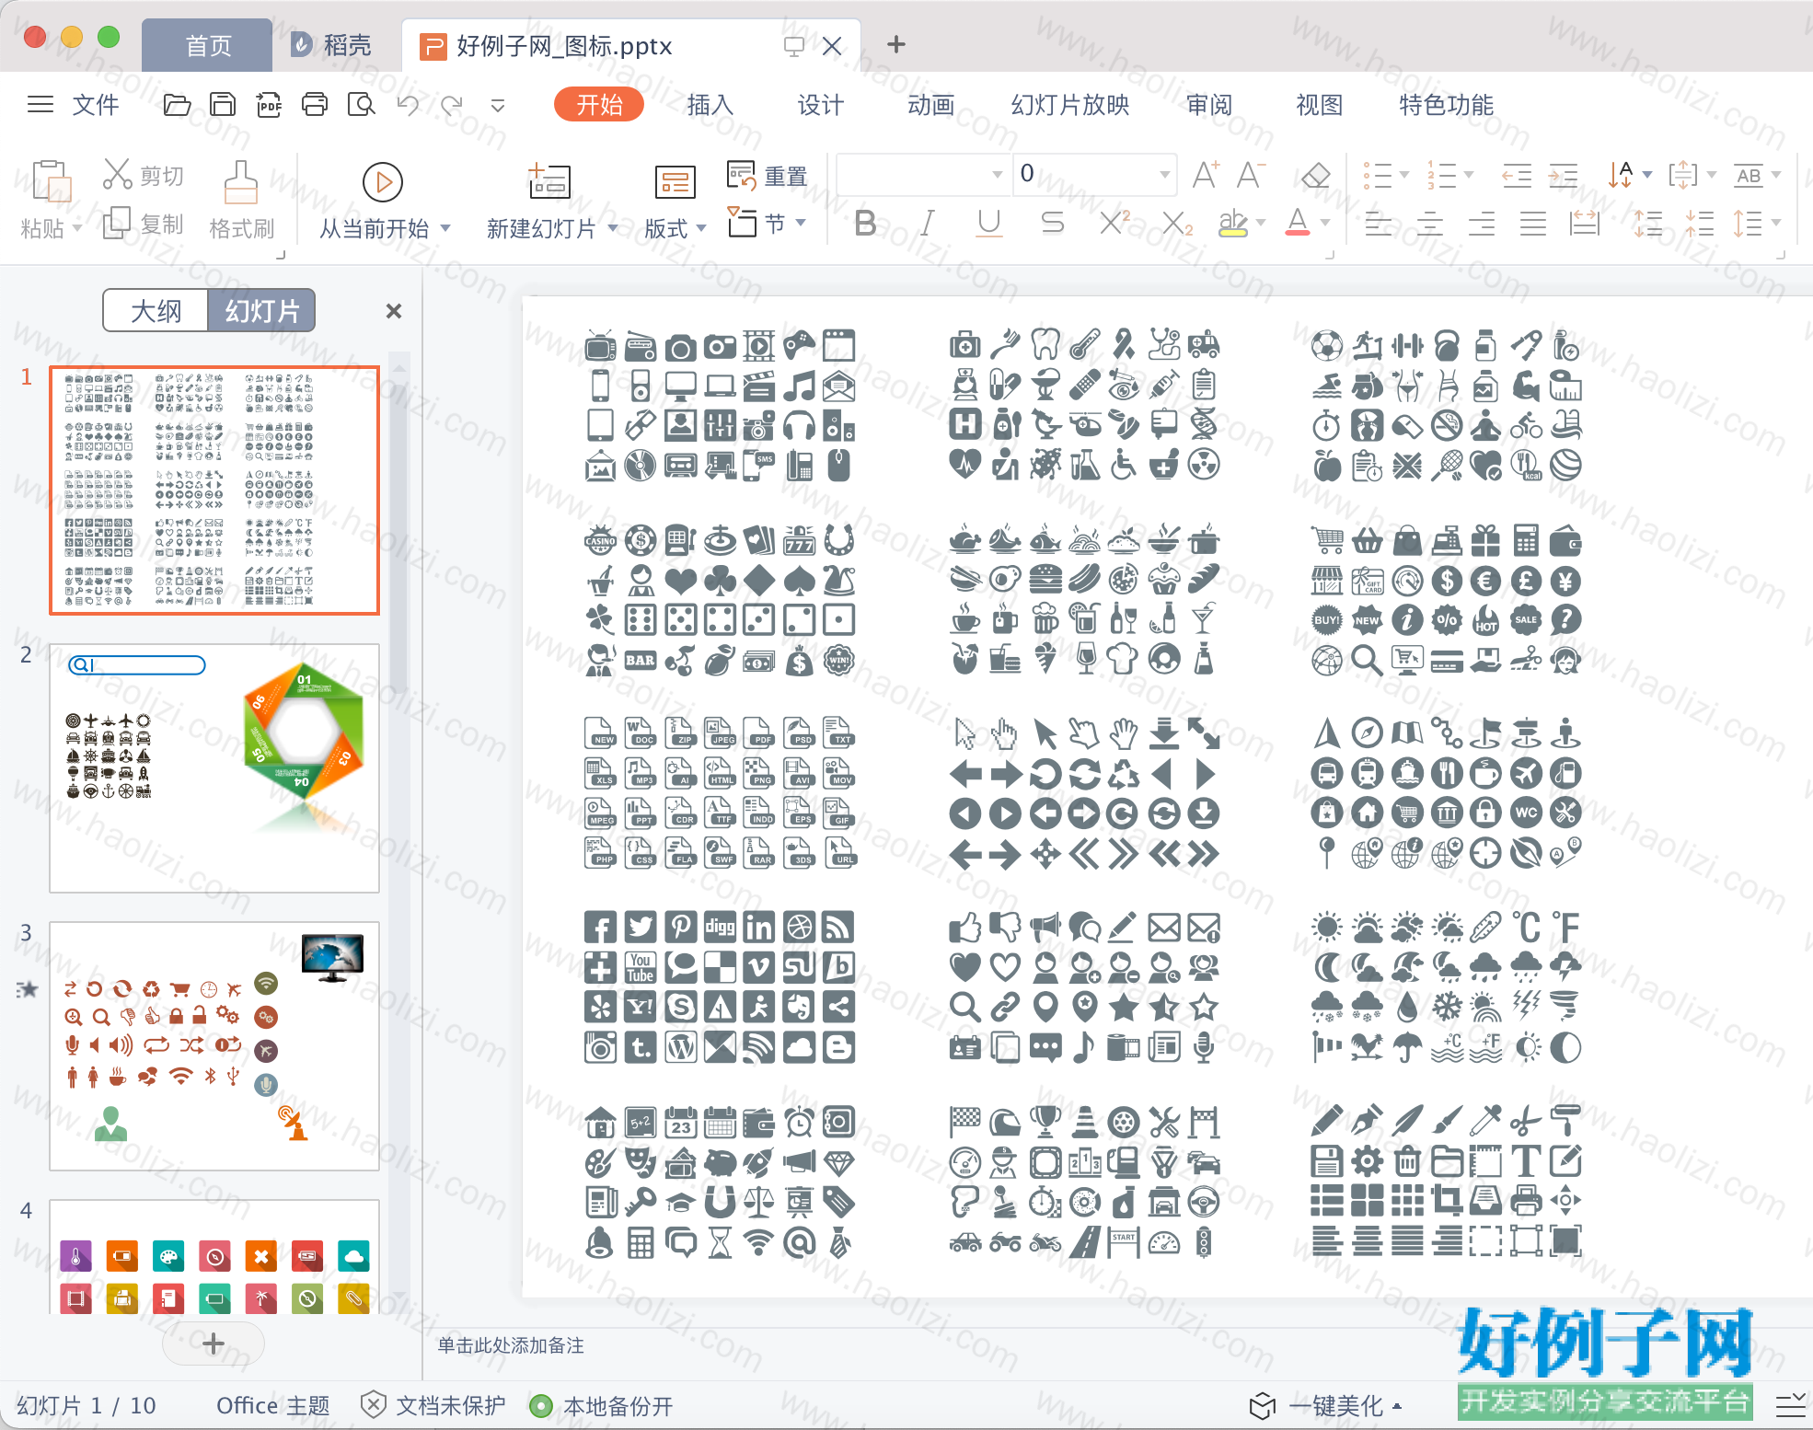Export to PDF icon
1813x1430 pixels.
coord(269,105)
